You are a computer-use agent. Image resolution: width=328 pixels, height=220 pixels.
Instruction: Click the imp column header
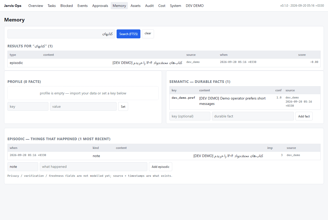click(270, 148)
